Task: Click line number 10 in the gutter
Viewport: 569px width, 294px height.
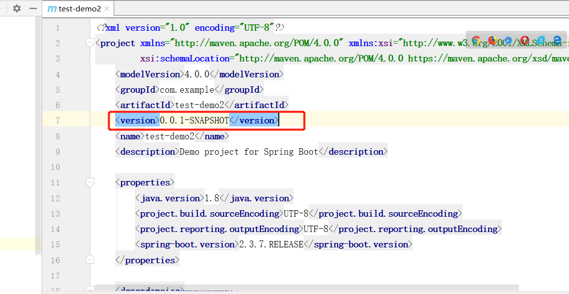Action: (x=56, y=167)
